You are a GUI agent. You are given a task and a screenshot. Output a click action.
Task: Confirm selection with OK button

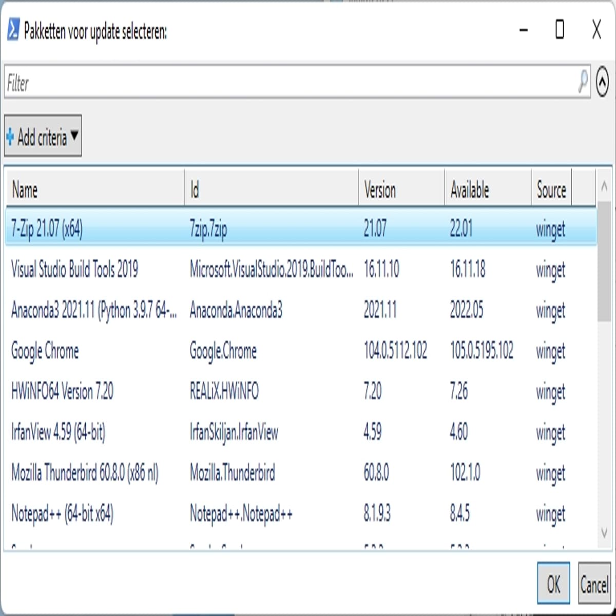[x=553, y=584]
